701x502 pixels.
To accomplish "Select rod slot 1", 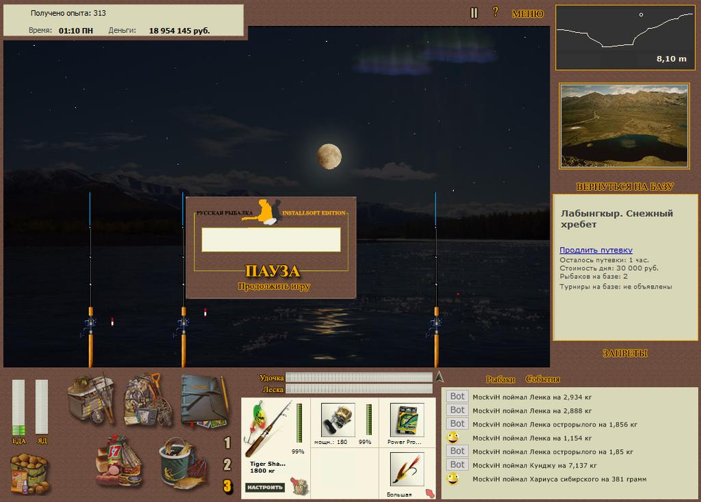I will click(227, 442).
